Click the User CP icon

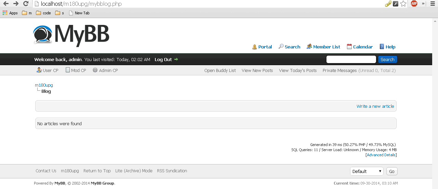(39, 70)
